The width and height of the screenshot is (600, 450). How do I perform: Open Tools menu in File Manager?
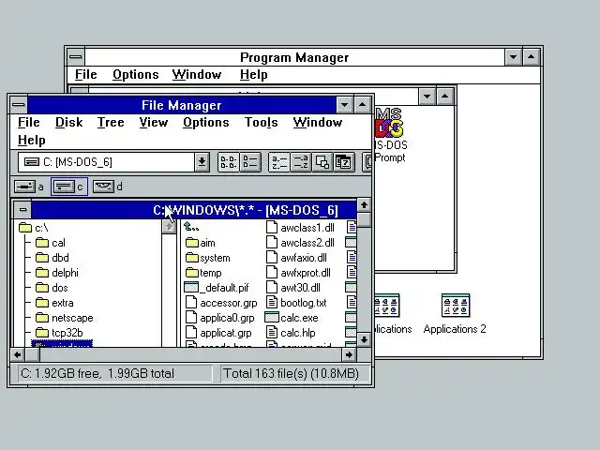(262, 123)
